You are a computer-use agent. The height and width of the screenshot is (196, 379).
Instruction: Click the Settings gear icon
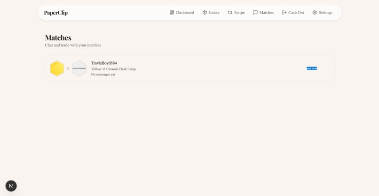click(x=315, y=13)
